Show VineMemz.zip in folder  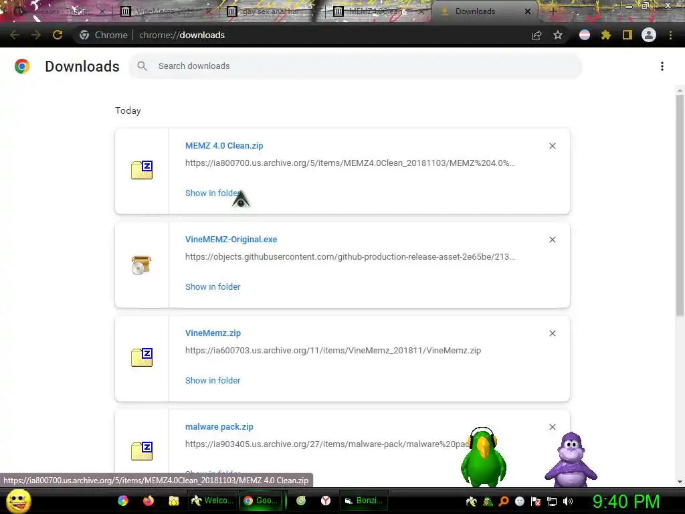[213, 380]
